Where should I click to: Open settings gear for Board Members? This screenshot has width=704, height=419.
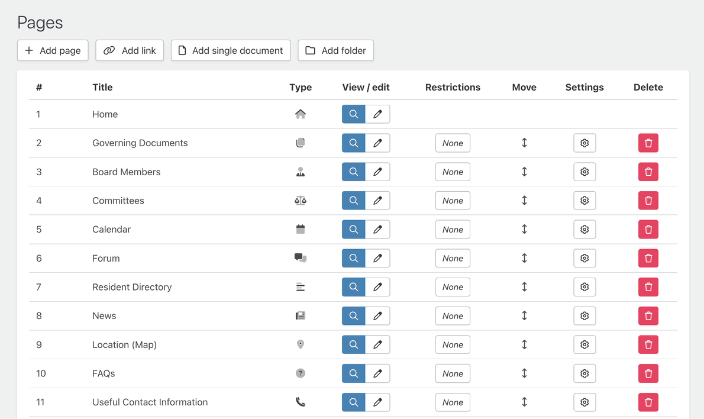coord(584,172)
